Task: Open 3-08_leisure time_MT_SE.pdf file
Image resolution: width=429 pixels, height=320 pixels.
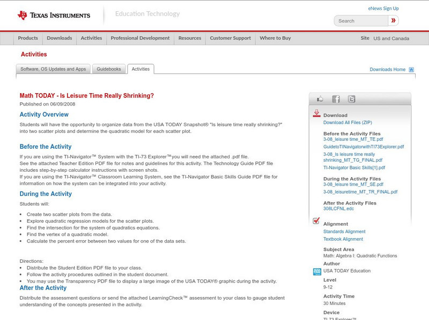Action: tap(353, 184)
